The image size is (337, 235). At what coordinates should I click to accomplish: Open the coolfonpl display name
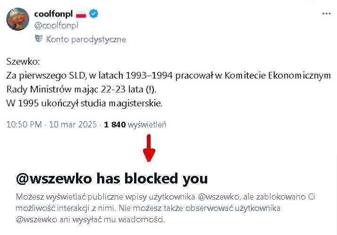click(53, 14)
